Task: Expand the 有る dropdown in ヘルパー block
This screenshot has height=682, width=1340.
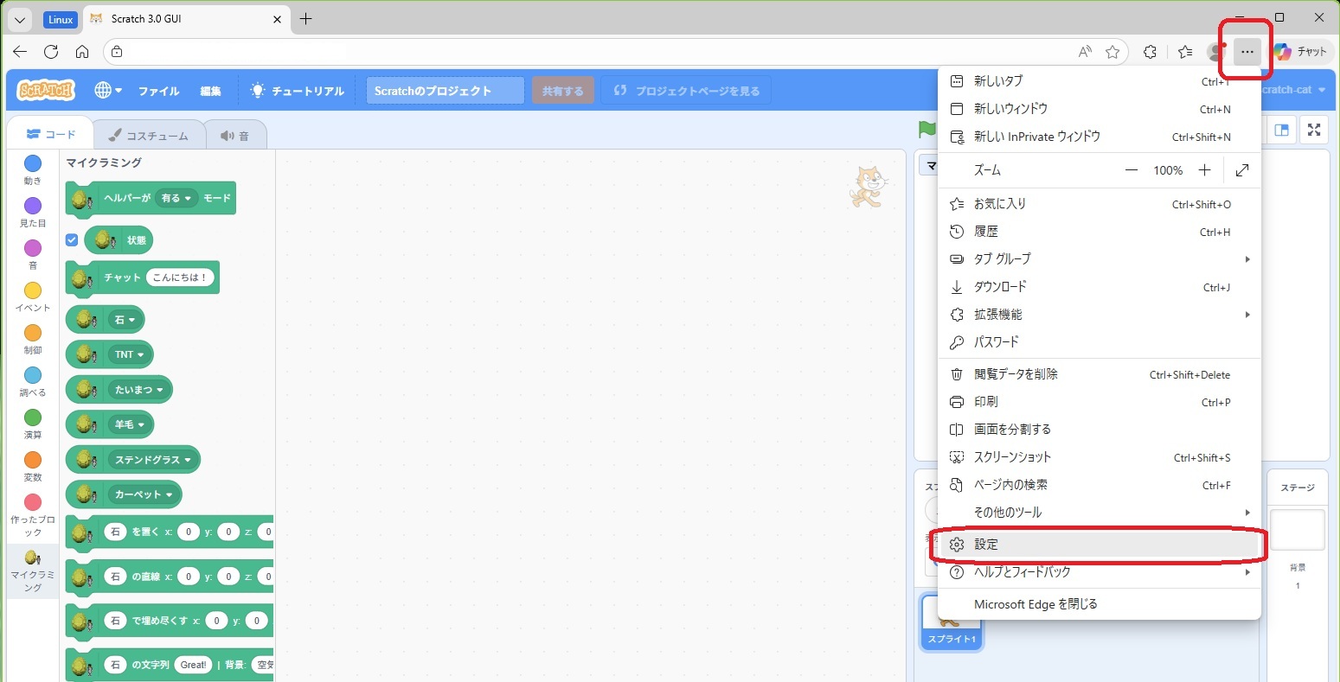Action: tap(176, 198)
